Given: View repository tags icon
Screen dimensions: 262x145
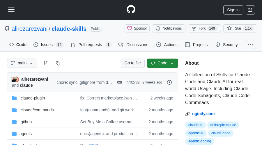Looking at the screenshot, I should coord(58,63).
